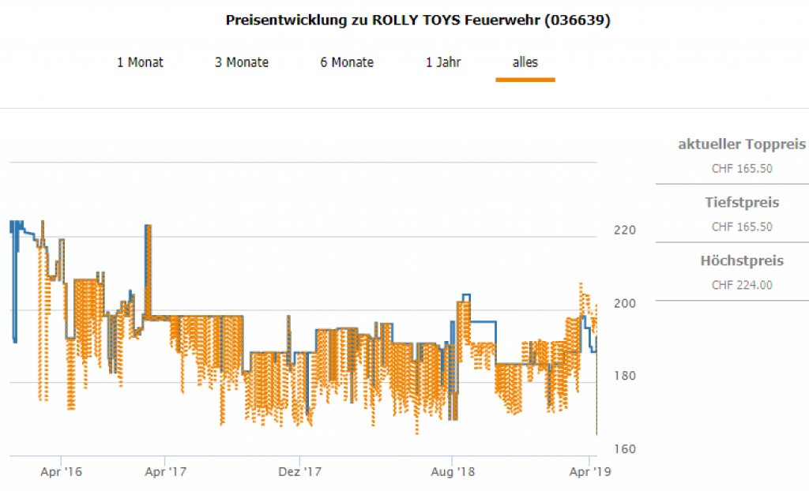Open the '1 Jahr' time range tab
809x491 pixels.
pos(443,62)
